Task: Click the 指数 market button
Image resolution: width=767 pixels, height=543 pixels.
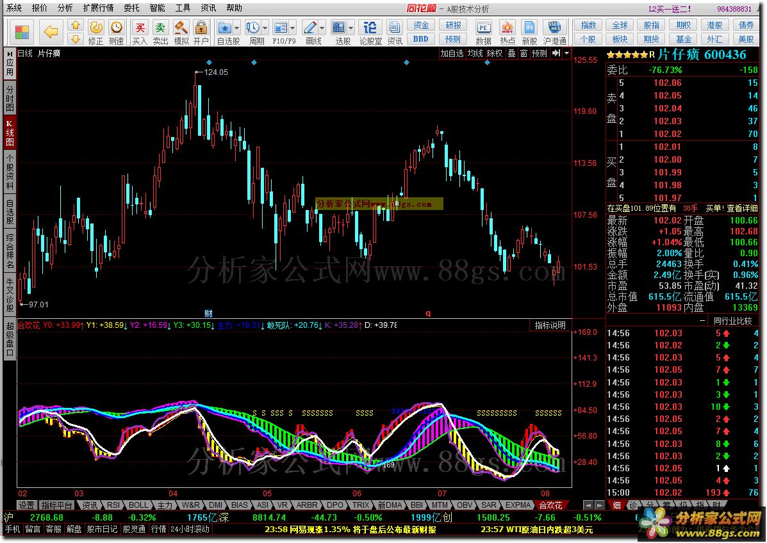Action: (588, 26)
